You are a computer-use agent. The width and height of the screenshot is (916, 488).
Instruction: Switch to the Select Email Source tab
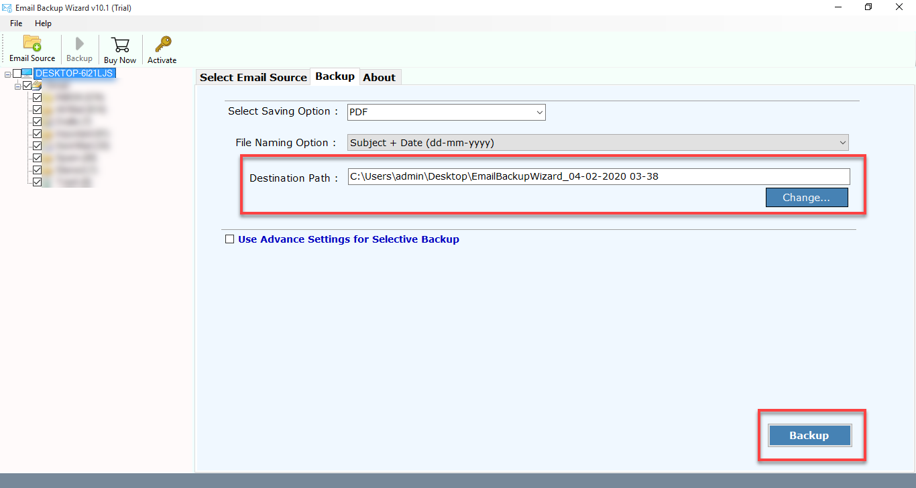(x=253, y=77)
